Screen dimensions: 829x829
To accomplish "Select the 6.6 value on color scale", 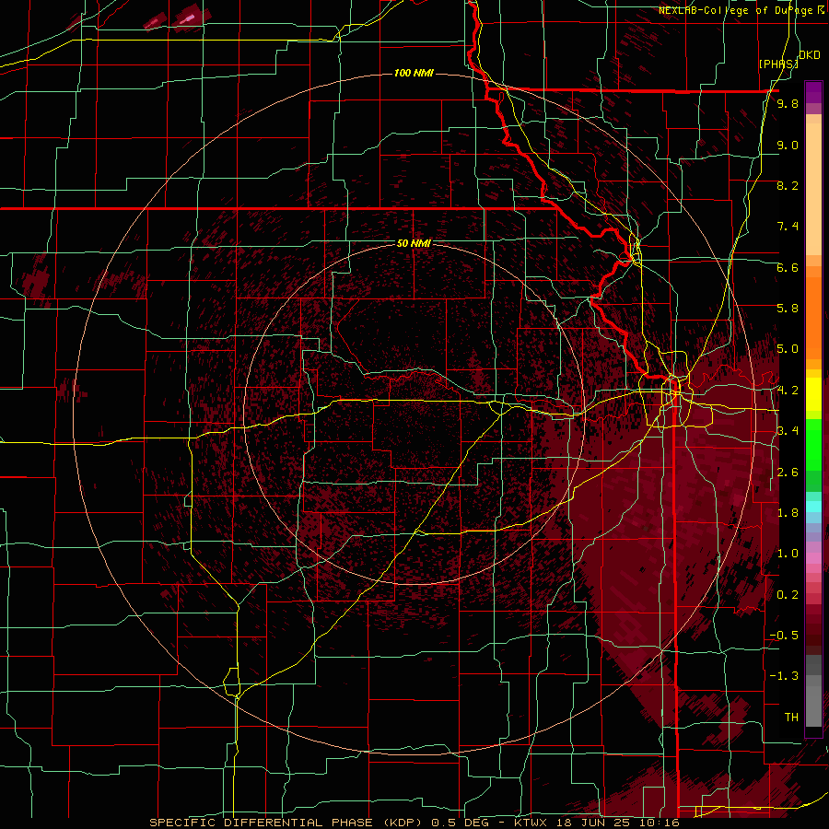I will click(x=788, y=267).
